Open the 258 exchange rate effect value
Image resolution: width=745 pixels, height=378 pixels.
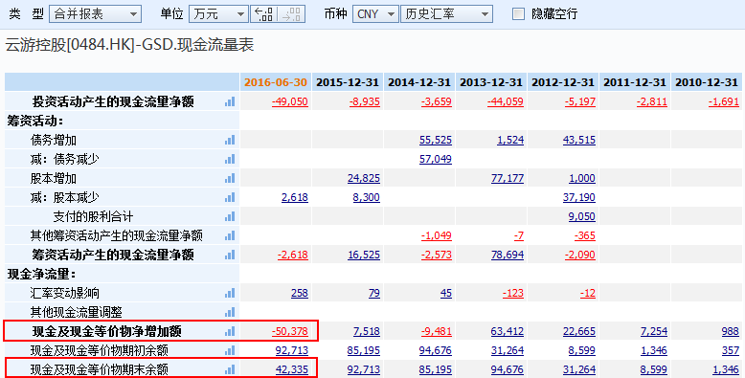pos(300,293)
